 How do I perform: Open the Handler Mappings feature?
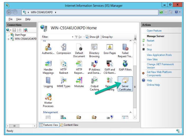[x=48, y=67]
